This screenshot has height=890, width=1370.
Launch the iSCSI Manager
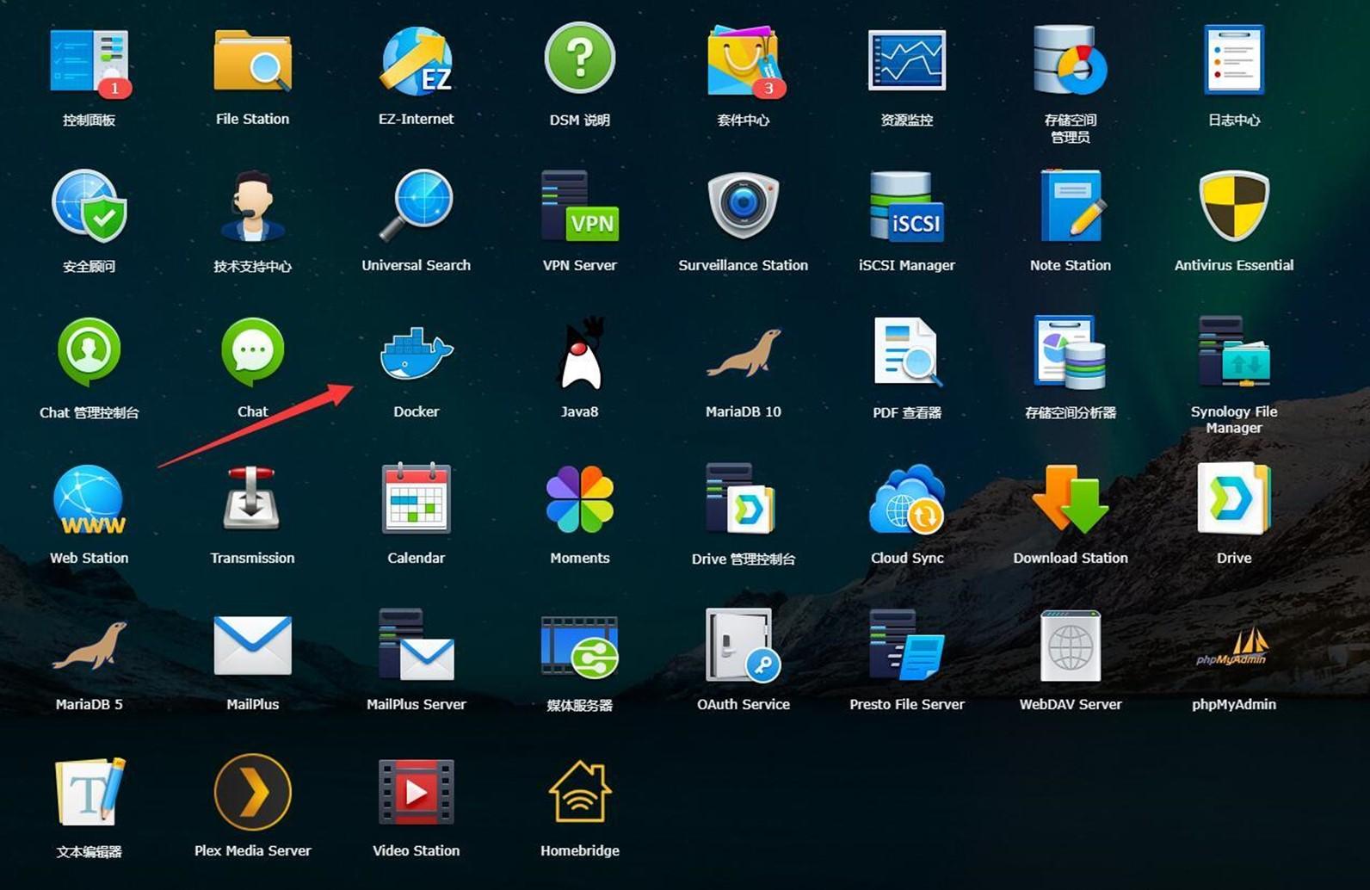coord(906,207)
